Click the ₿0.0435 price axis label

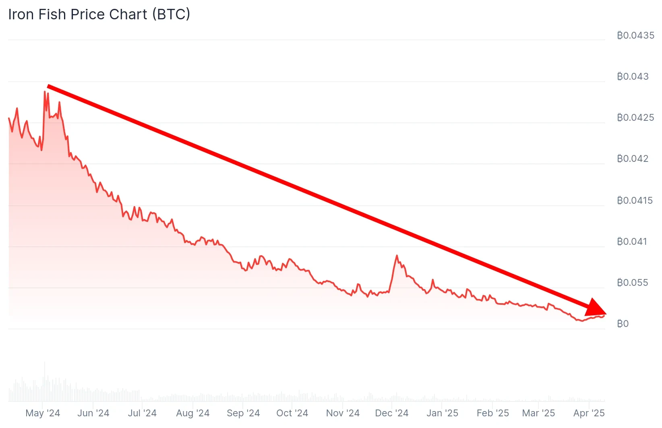635,35
